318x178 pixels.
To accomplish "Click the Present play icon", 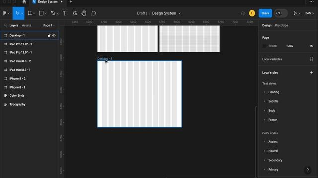I will [295, 13].
